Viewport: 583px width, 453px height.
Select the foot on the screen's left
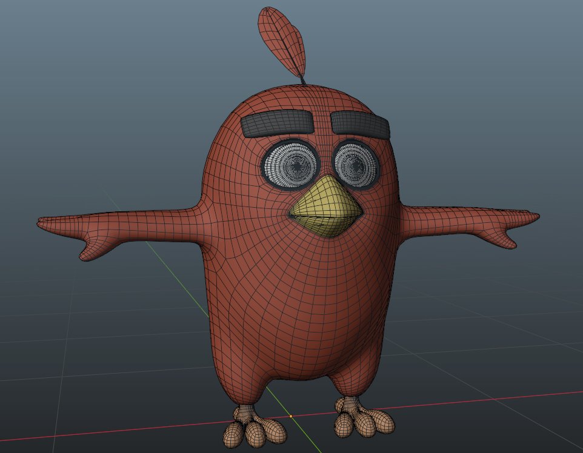click(x=255, y=426)
